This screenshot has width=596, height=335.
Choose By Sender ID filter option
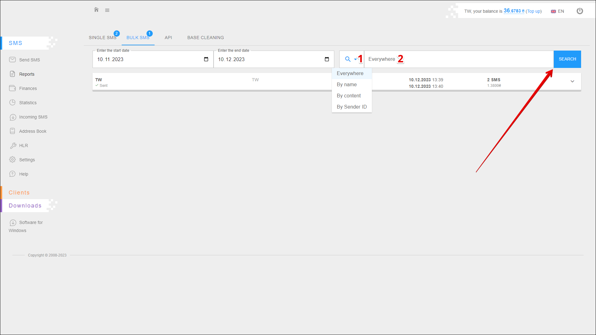351,107
